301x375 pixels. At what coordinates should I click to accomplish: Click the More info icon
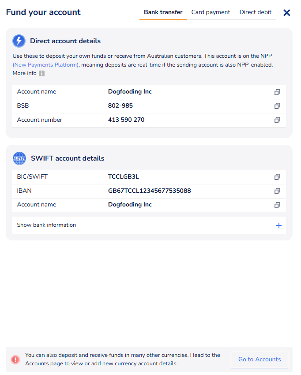(42, 74)
